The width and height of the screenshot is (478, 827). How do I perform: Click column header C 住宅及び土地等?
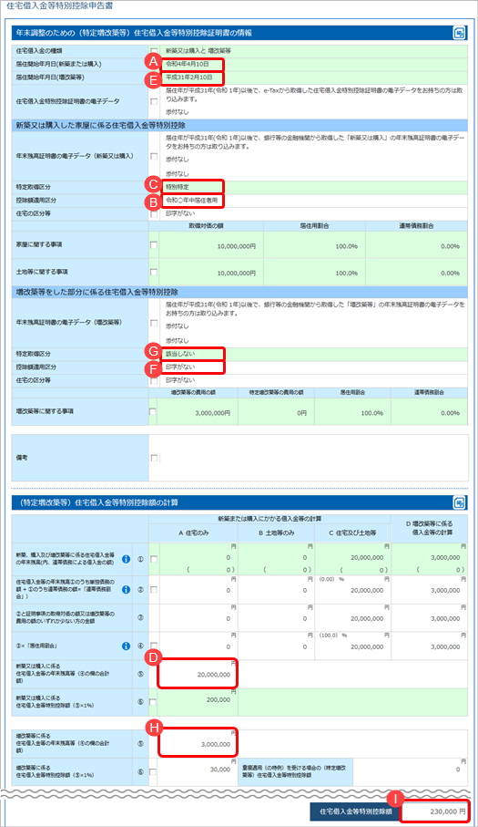(x=352, y=532)
